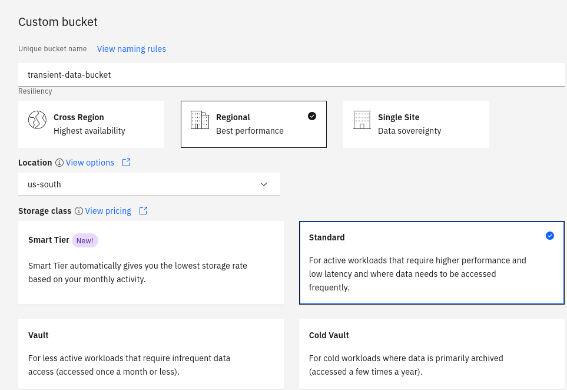Choose the Smart Tier storage class
Image resolution: width=567 pixels, height=390 pixels.
[151, 263]
